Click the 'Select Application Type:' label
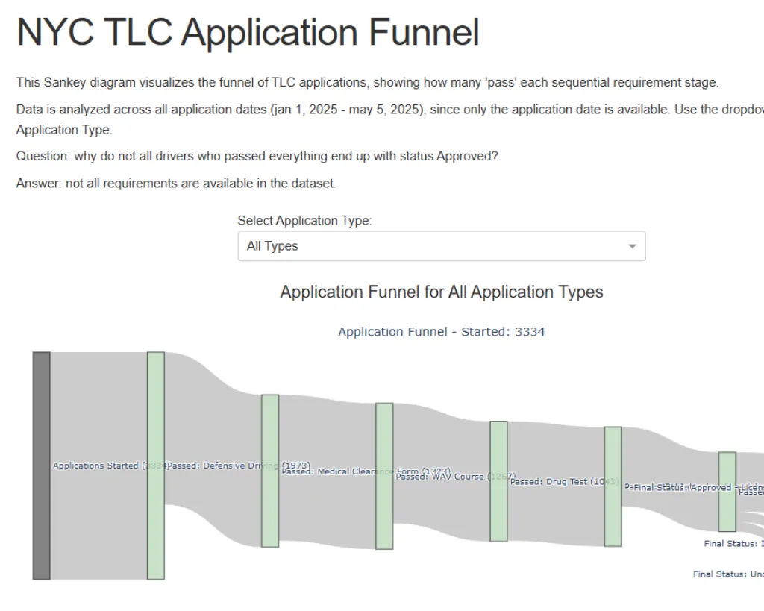This screenshot has width=764, height=611. (304, 221)
